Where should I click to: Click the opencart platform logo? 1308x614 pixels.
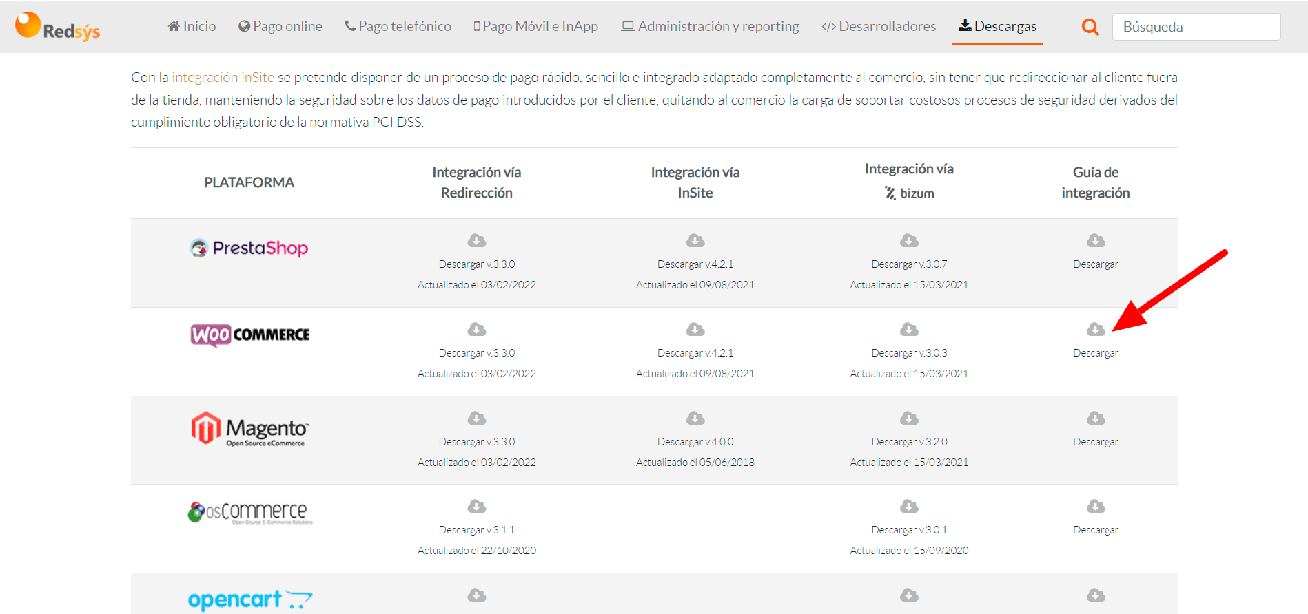click(x=249, y=600)
